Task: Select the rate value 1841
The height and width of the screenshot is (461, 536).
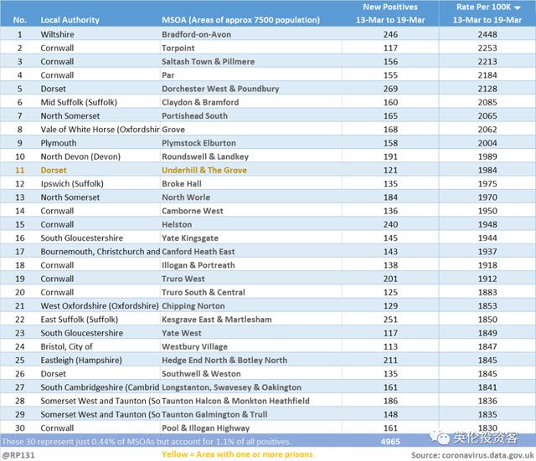Action: pos(487,387)
